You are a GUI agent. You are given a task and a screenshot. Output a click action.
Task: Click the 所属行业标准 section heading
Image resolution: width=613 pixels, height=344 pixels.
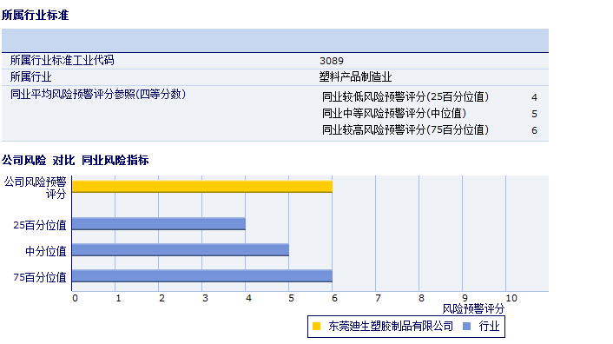pyautogui.click(x=36, y=16)
